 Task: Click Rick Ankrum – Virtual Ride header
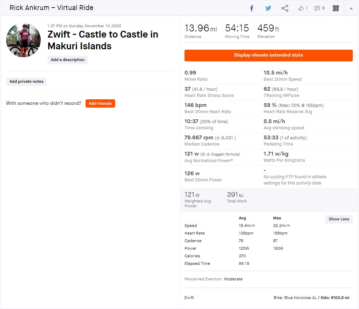(x=51, y=8)
